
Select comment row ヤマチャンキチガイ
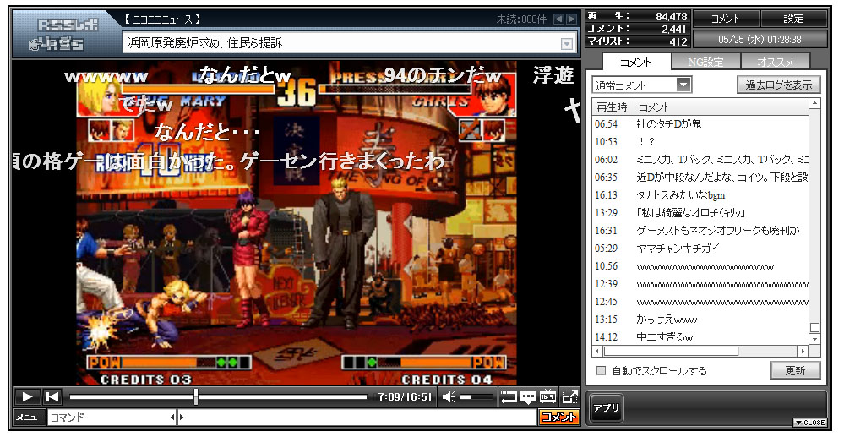pos(700,249)
